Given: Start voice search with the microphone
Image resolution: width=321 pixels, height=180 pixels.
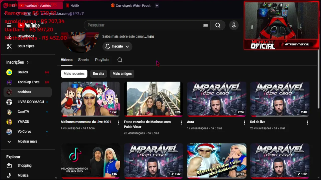Looking at the screenshot, I should point(234,25).
